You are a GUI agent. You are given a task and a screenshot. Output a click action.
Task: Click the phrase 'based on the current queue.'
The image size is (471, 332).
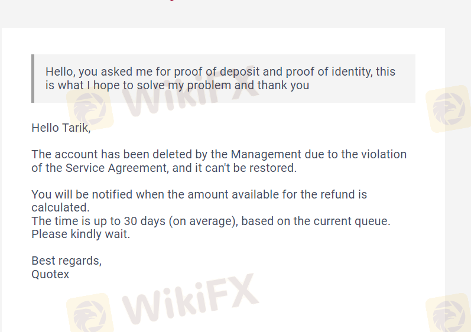(x=316, y=221)
